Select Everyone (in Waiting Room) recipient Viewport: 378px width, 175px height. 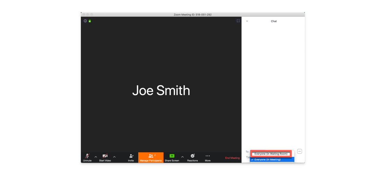(271, 154)
